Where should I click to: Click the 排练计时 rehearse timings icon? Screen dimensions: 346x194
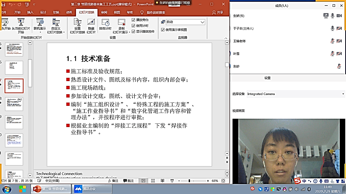(x=105, y=23)
